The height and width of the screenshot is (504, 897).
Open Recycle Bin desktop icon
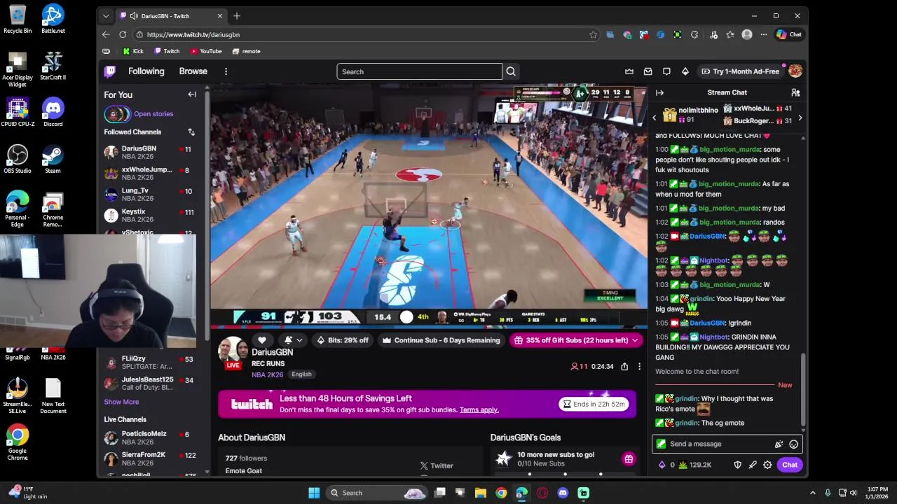click(18, 20)
